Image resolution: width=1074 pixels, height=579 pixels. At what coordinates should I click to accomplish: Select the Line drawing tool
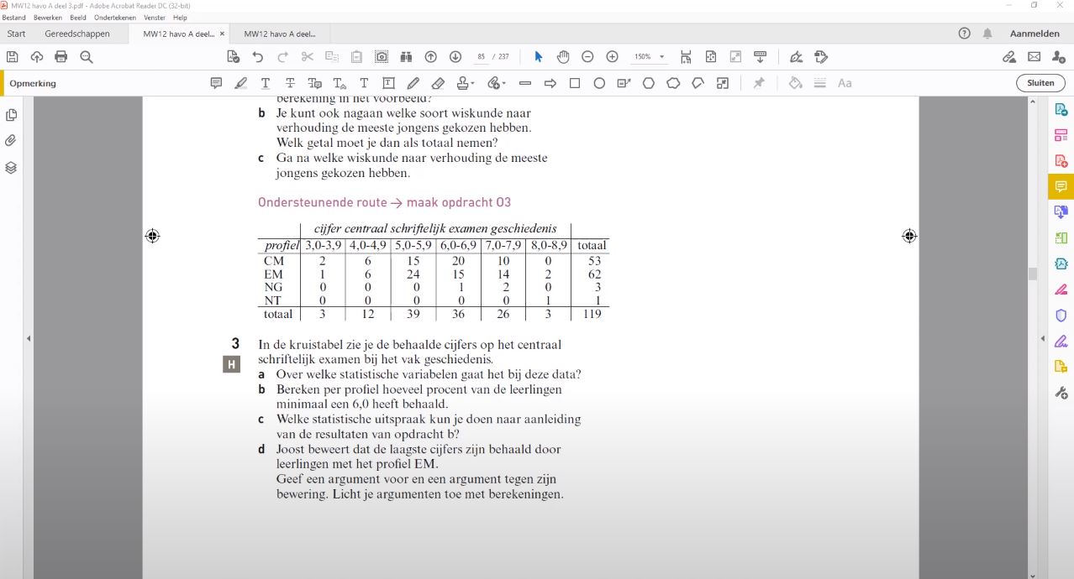coord(525,83)
